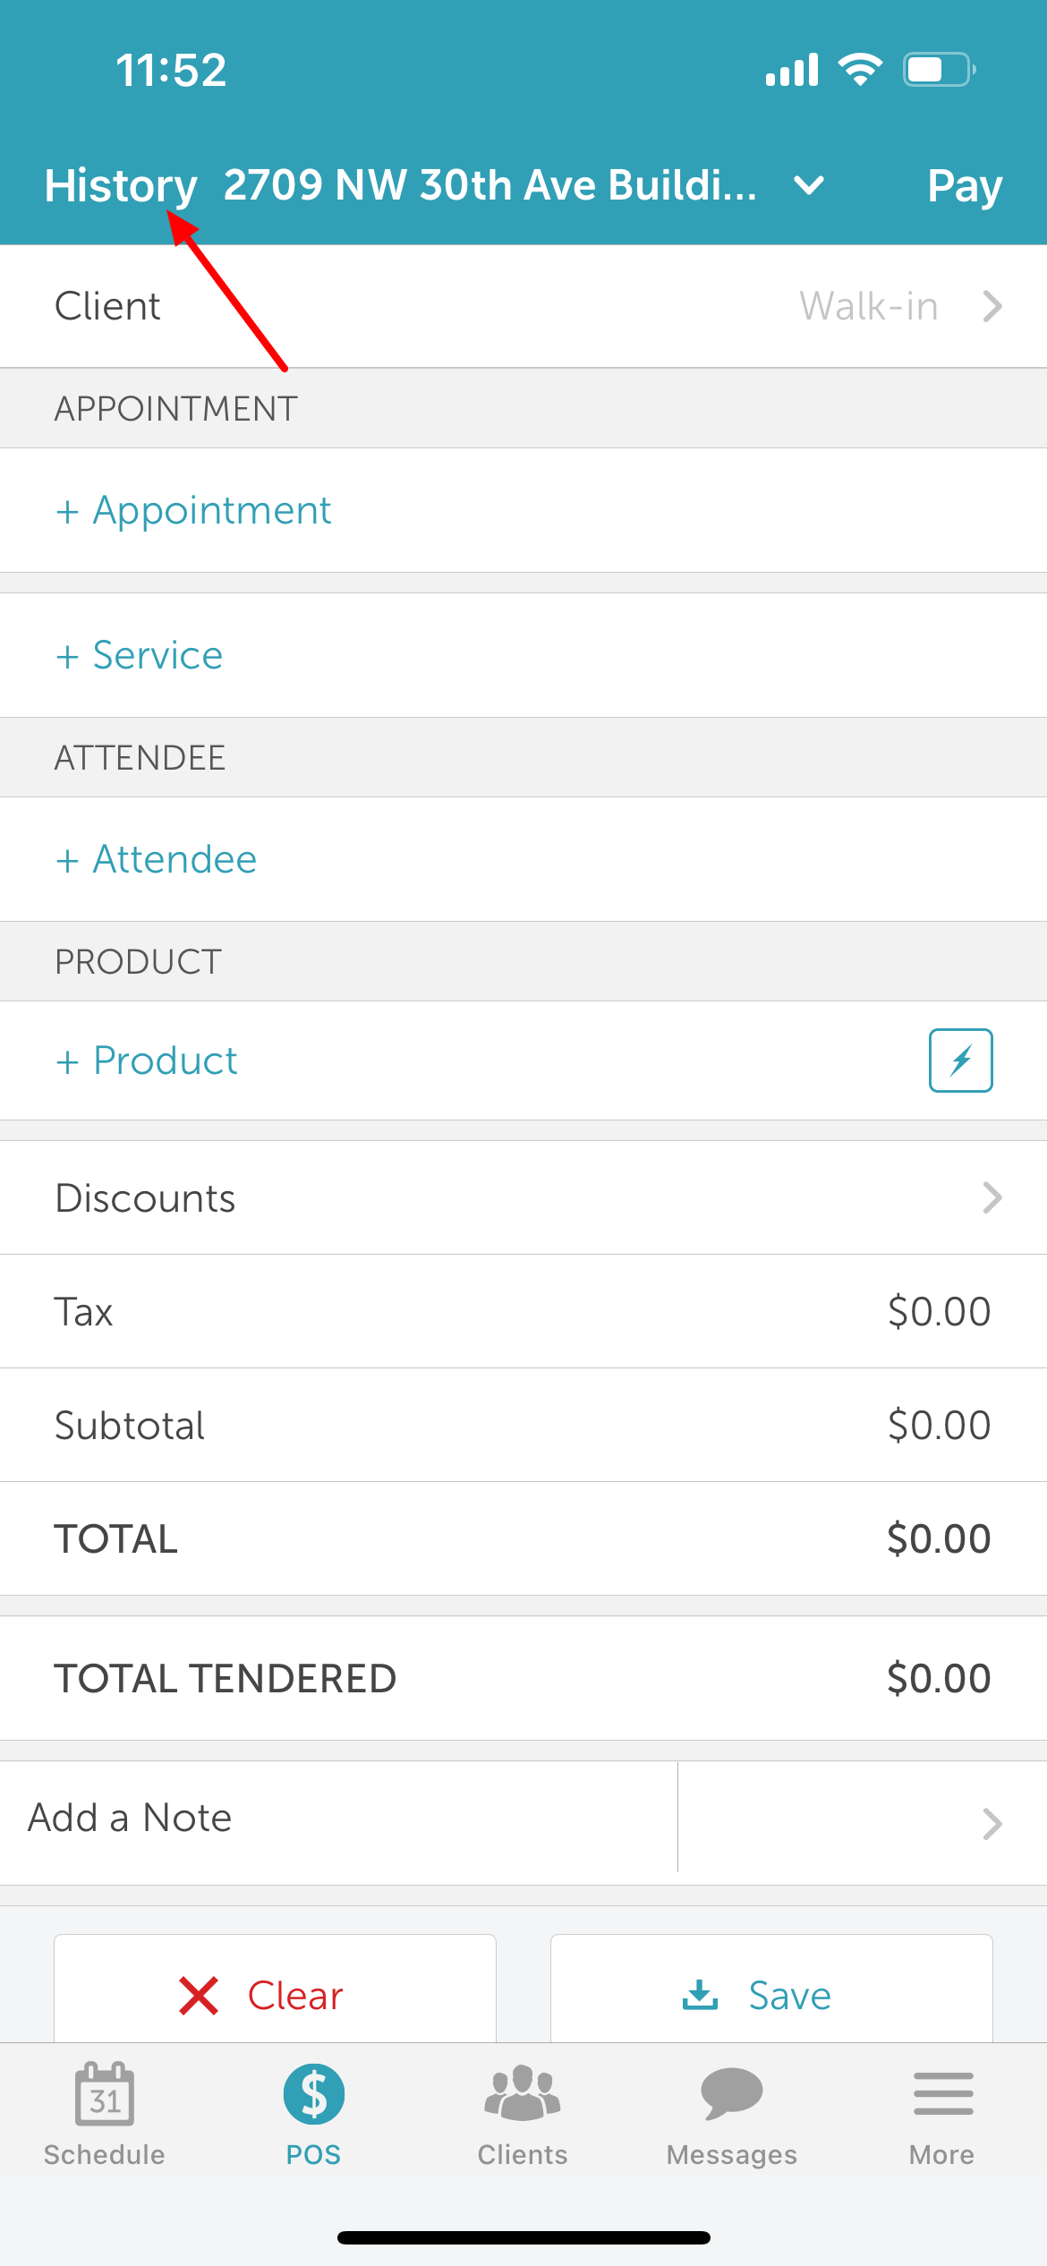This screenshot has width=1047, height=2266.
Task: Open the Add a Note chevron
Action: tap(992, 1824)
